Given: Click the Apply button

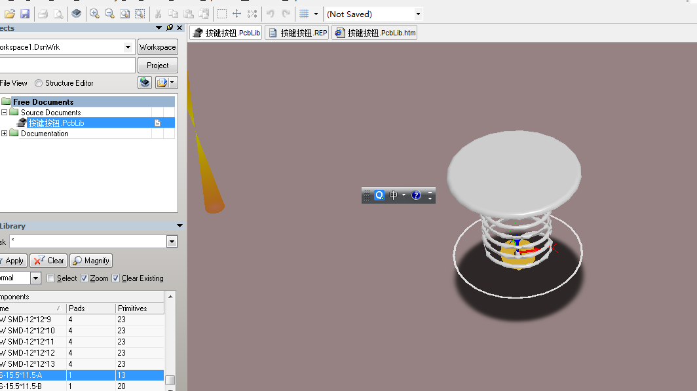Looking at the screenshot, I should 13,261.
